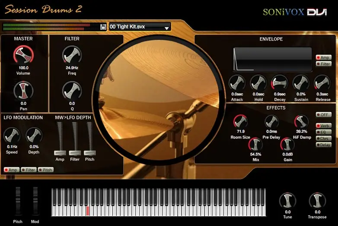Click the Room Size value 71.9
The width and height of the screenshot is (338, 226).
tap(241, 132)
